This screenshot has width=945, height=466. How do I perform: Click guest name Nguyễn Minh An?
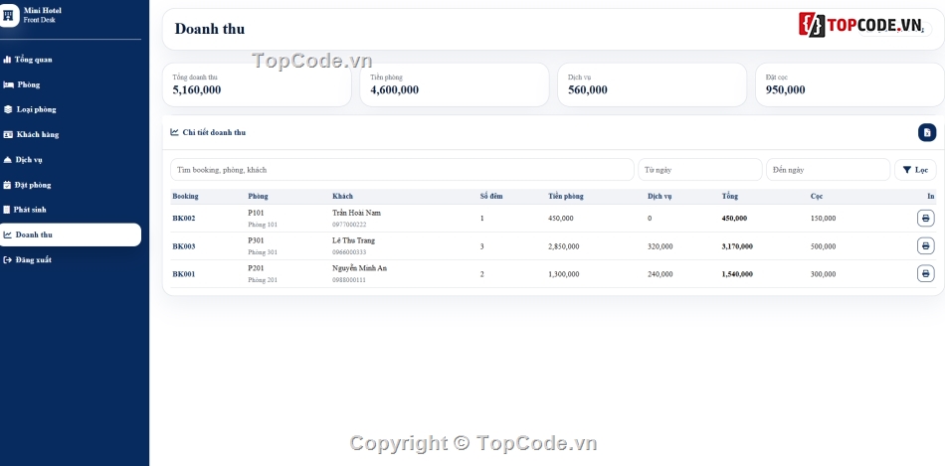point(359,268)
